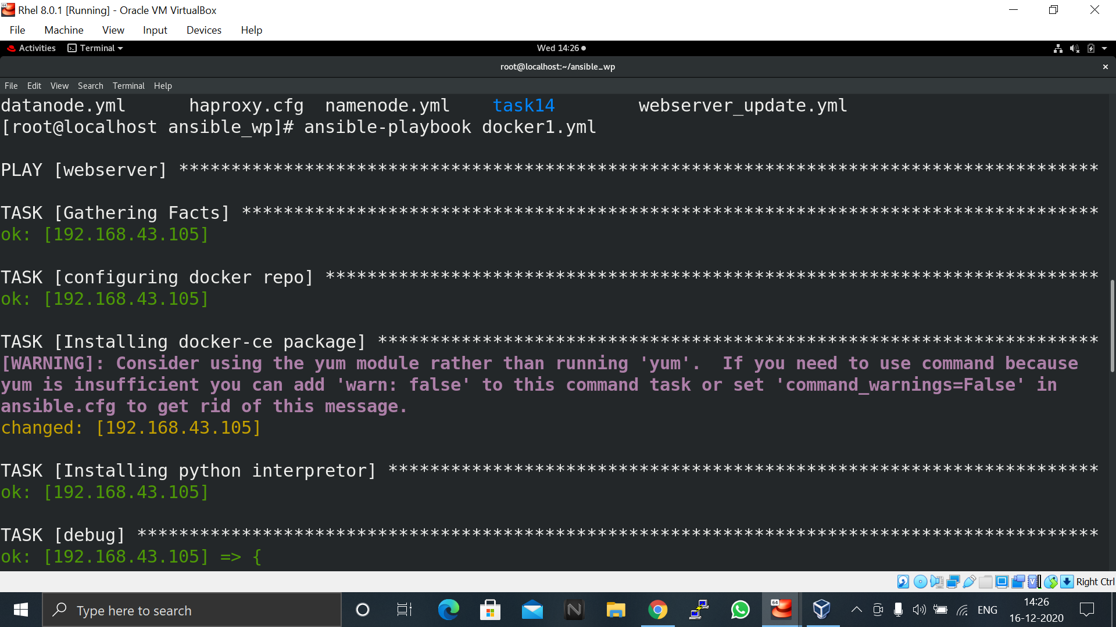Screen dimensions: 1116x627
Task: Expand the GNOME system menu arrow
Action: pyautogui.click(x=1104, y=48)
